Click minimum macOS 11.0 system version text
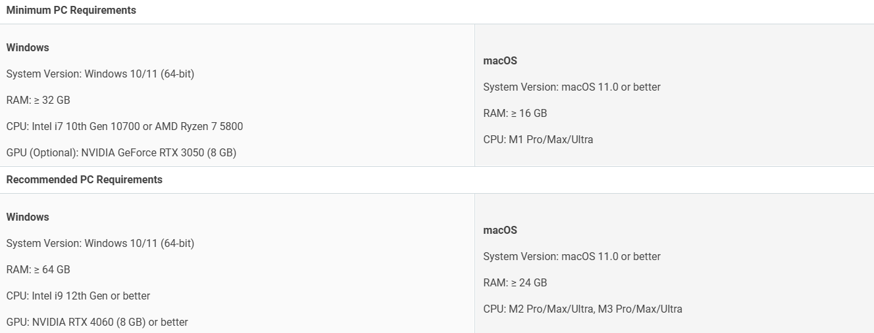Image resolution: width=874 pixels, height=333 pixels. [572, 87]
